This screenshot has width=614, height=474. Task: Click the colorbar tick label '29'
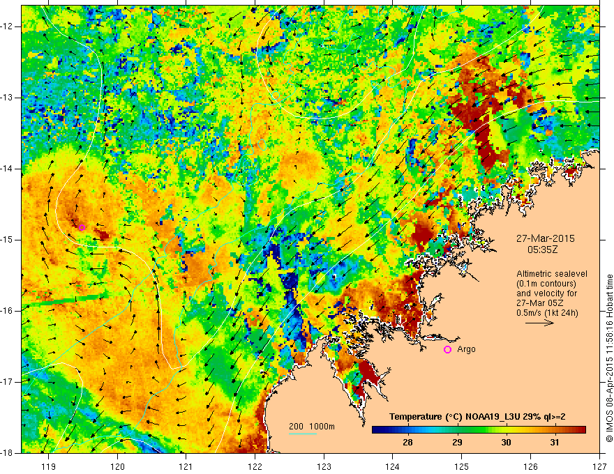pos(457,443)
